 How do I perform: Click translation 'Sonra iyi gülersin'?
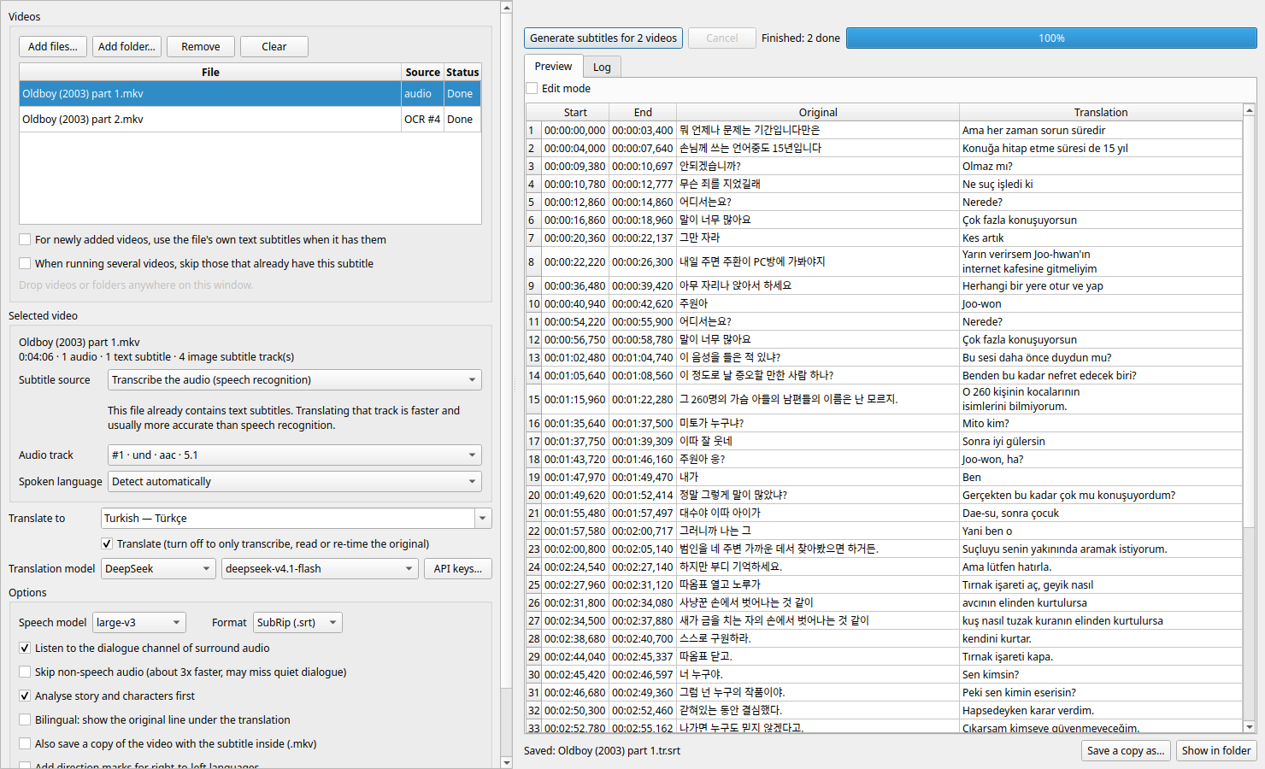(x=1101, y=442)
